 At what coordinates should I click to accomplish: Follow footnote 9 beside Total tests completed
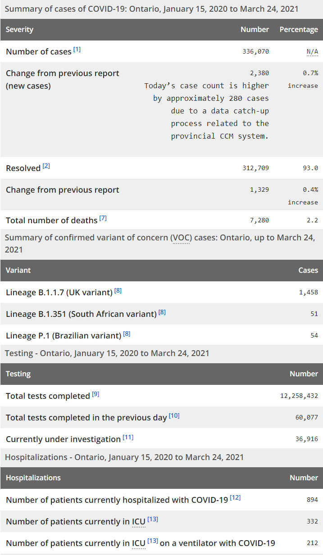click(96, 394)
